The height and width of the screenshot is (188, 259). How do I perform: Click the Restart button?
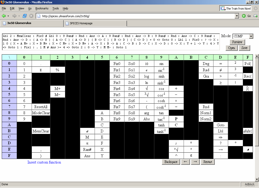(208, 162)
